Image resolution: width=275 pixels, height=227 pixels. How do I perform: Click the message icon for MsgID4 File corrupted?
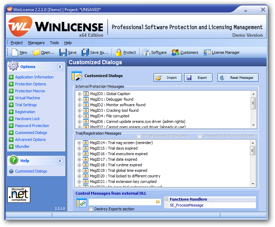coord(86,116)
